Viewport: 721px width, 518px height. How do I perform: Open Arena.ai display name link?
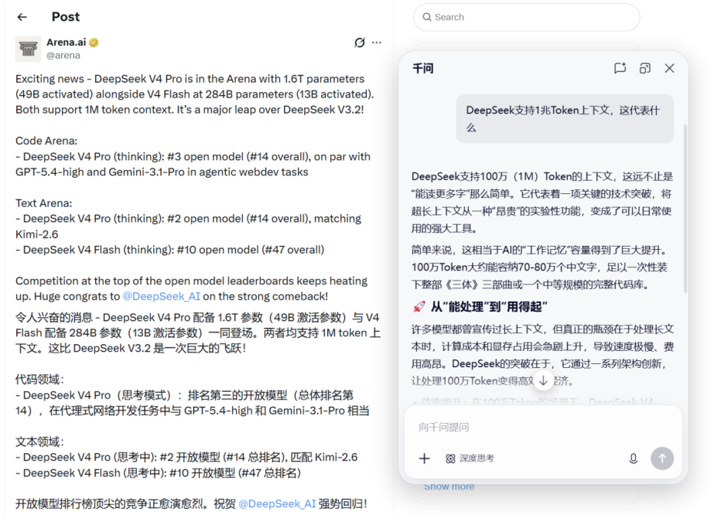click(67, 43)
